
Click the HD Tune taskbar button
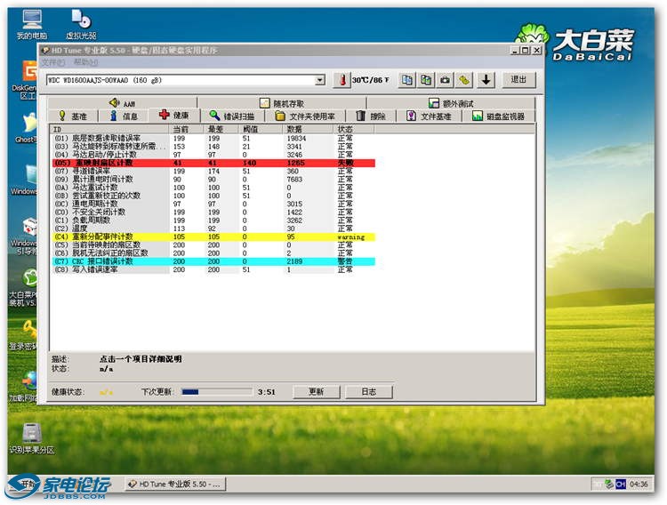pyautogui.click(x=175, y=485)
